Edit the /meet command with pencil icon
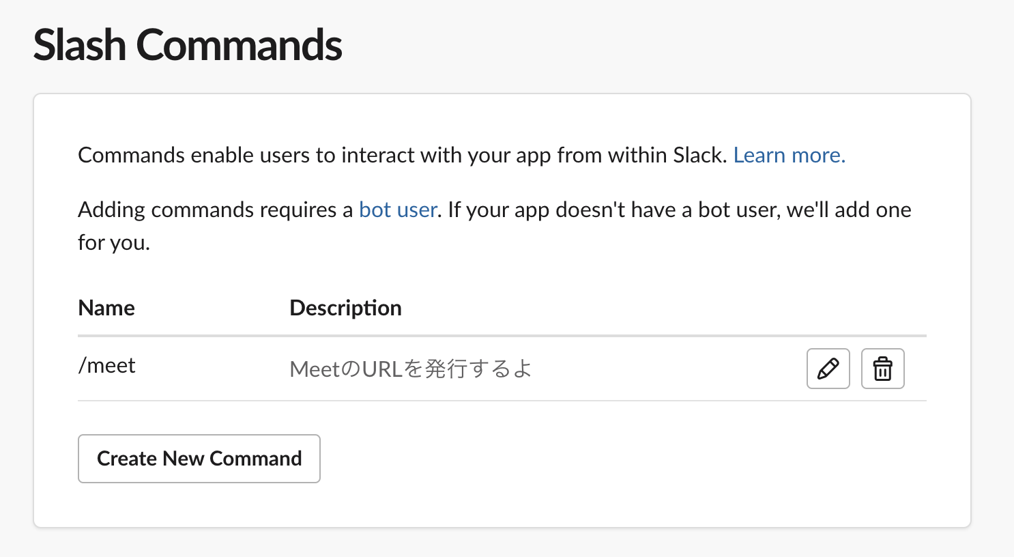1014x557 pixels. tap(828, 369)
